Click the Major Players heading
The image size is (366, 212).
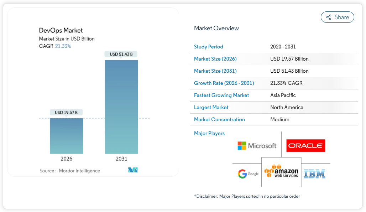pyautogui.click(x=209, y=133)
